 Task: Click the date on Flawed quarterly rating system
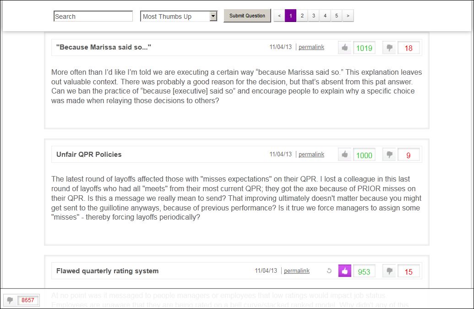coord(266,271)
